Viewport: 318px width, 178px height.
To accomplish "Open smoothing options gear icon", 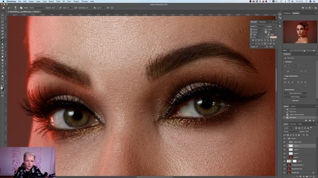I will 94,8.
